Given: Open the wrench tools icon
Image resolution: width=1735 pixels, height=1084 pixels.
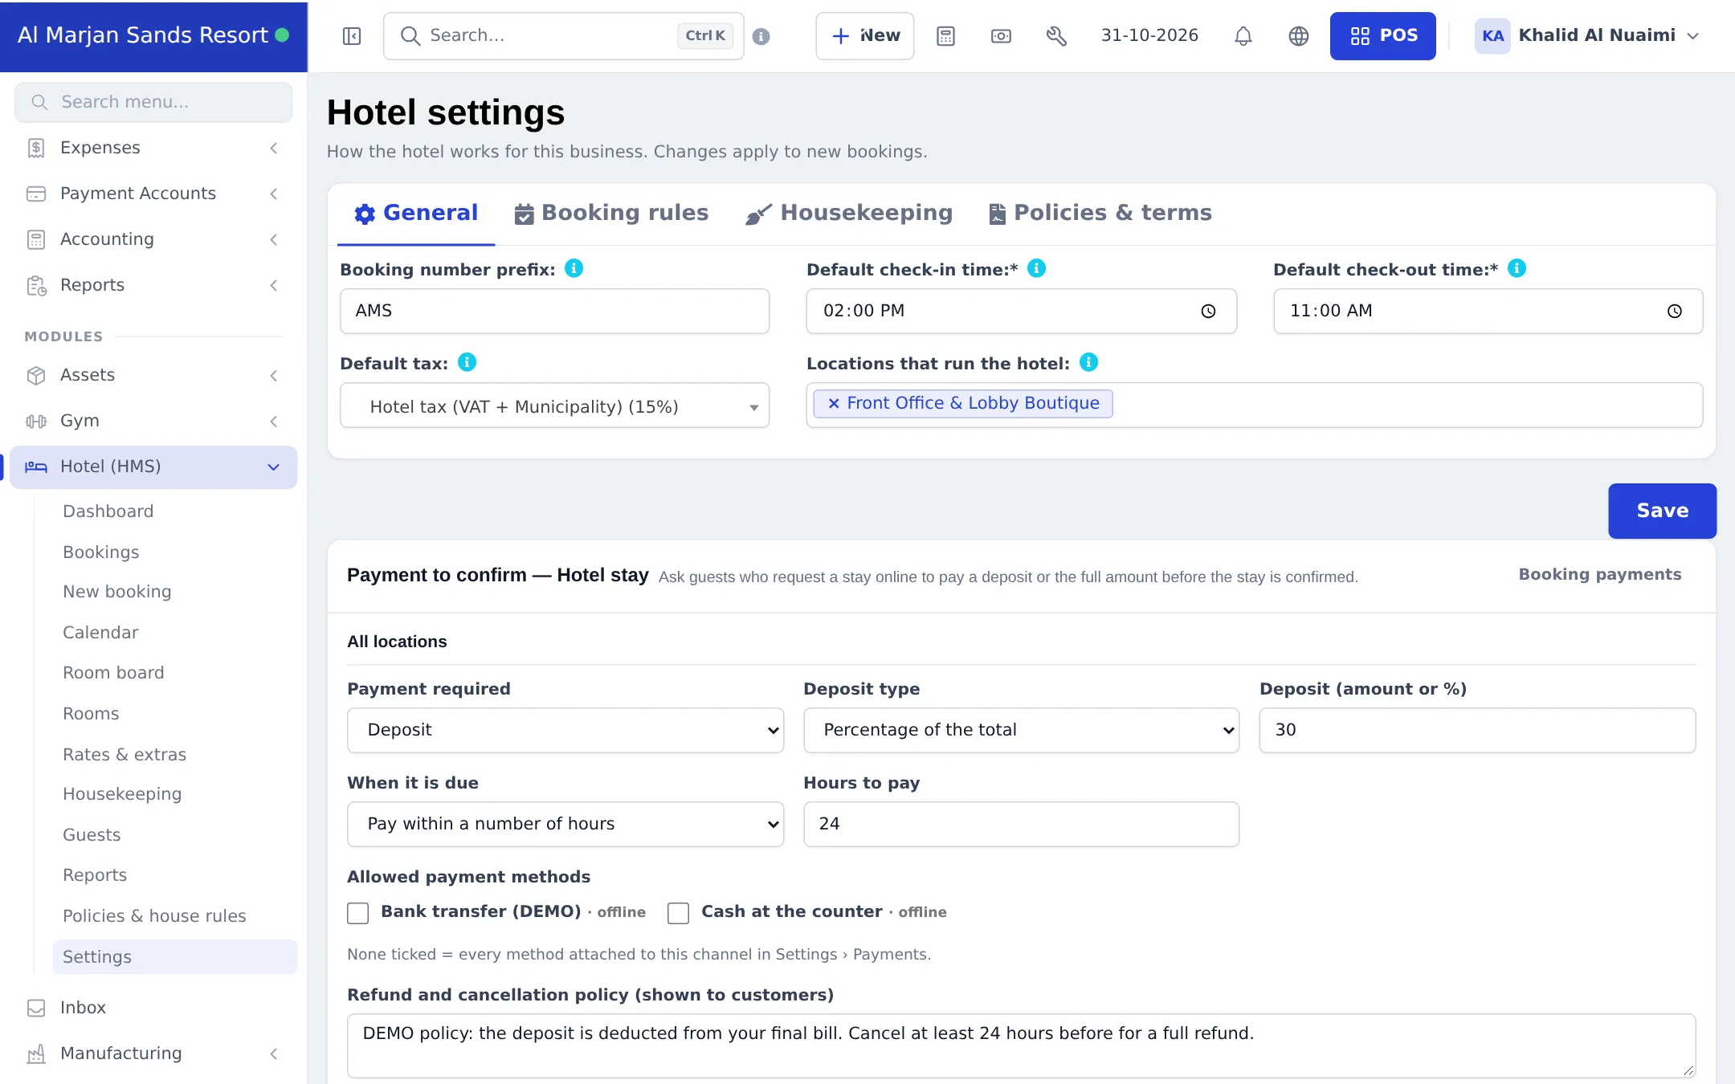Looking at the screenshot, I should [x=1056, y=36].
